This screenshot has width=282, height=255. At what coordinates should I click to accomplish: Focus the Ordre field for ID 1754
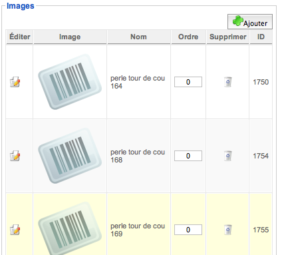point(188,156)
